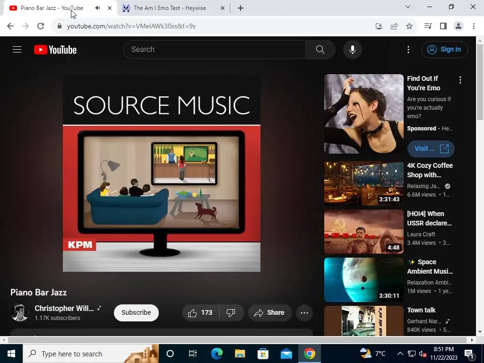Open the Relaxing Ja... channel name
The height and width of the screenshot is (363, 484).
(423, 186)
